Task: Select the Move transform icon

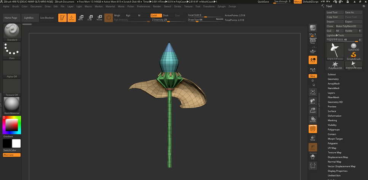Action: [81, 18]
